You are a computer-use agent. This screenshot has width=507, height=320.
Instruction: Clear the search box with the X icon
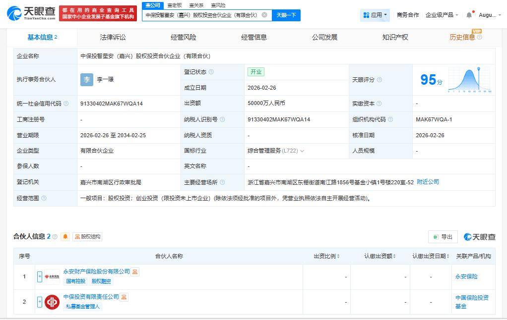click(264, 15)
